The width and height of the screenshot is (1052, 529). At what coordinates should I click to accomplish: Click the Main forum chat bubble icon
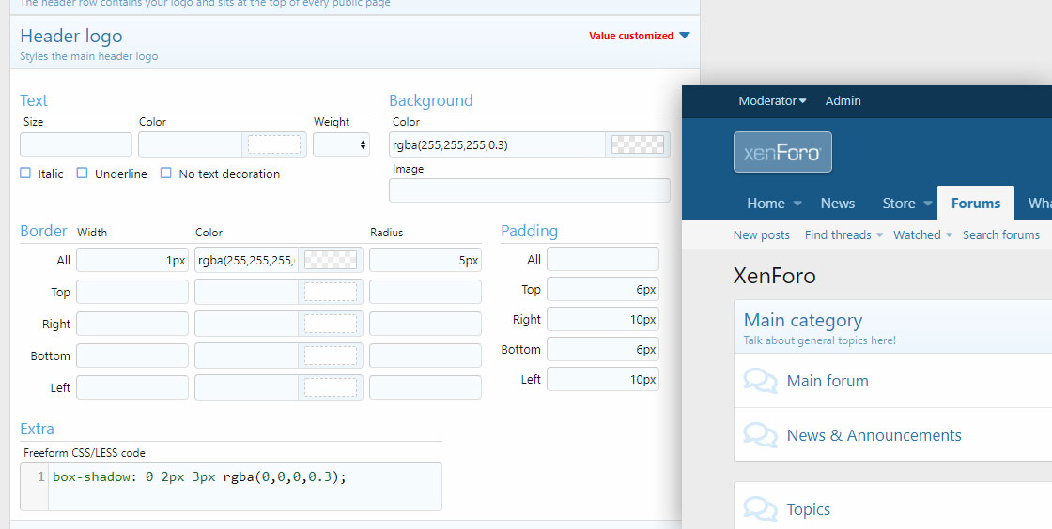(x=760, y=381)
